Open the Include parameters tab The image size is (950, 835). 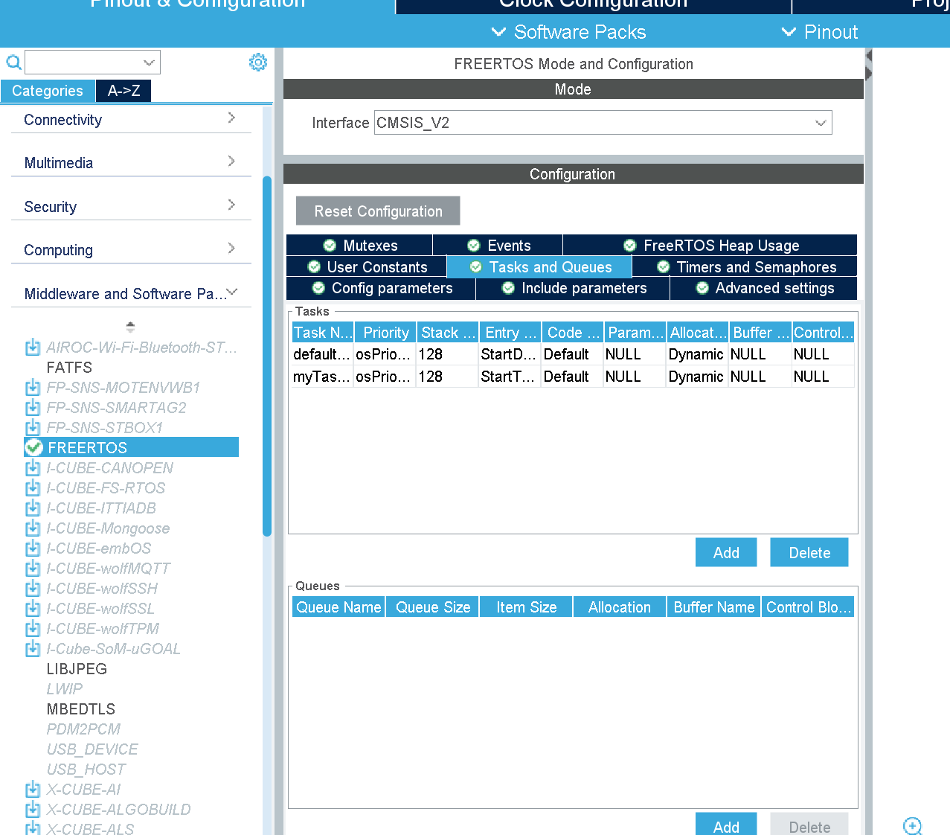click(573, 288)
